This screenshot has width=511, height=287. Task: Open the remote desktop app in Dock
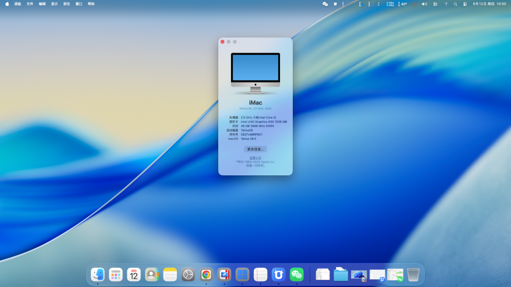coord(224,275)
